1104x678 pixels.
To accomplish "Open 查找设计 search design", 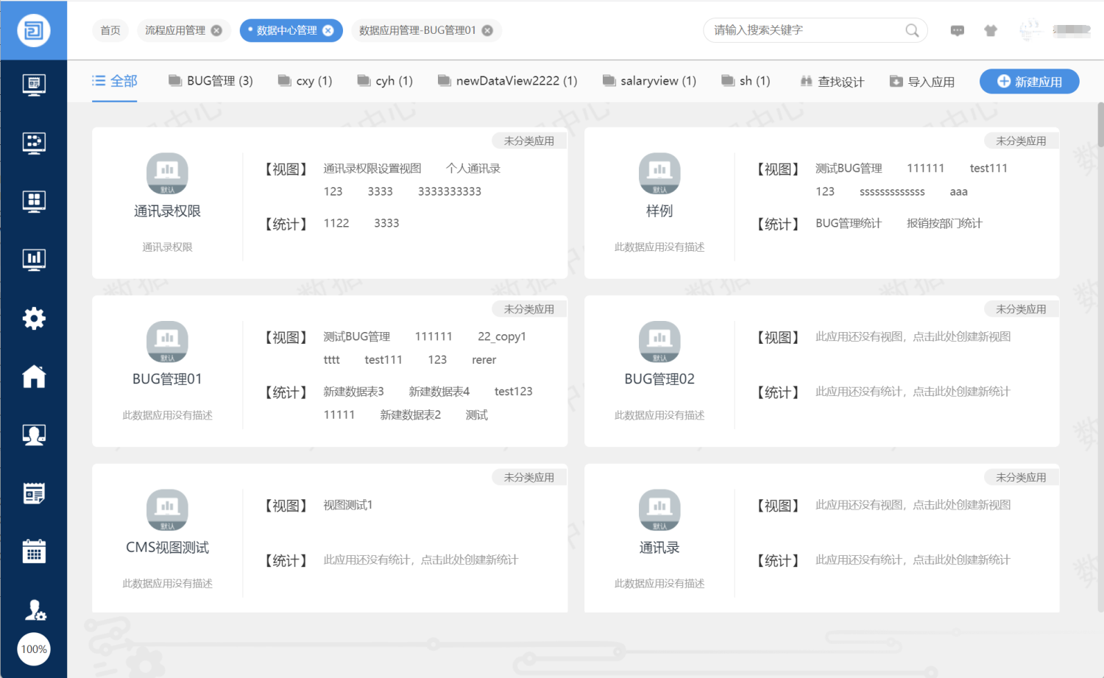I will tap(832, 82).
